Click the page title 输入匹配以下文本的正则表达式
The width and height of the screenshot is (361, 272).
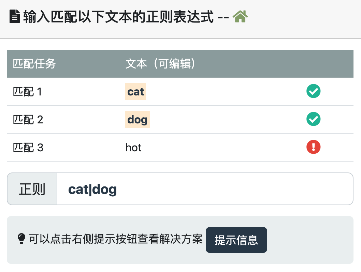(118, 17)
